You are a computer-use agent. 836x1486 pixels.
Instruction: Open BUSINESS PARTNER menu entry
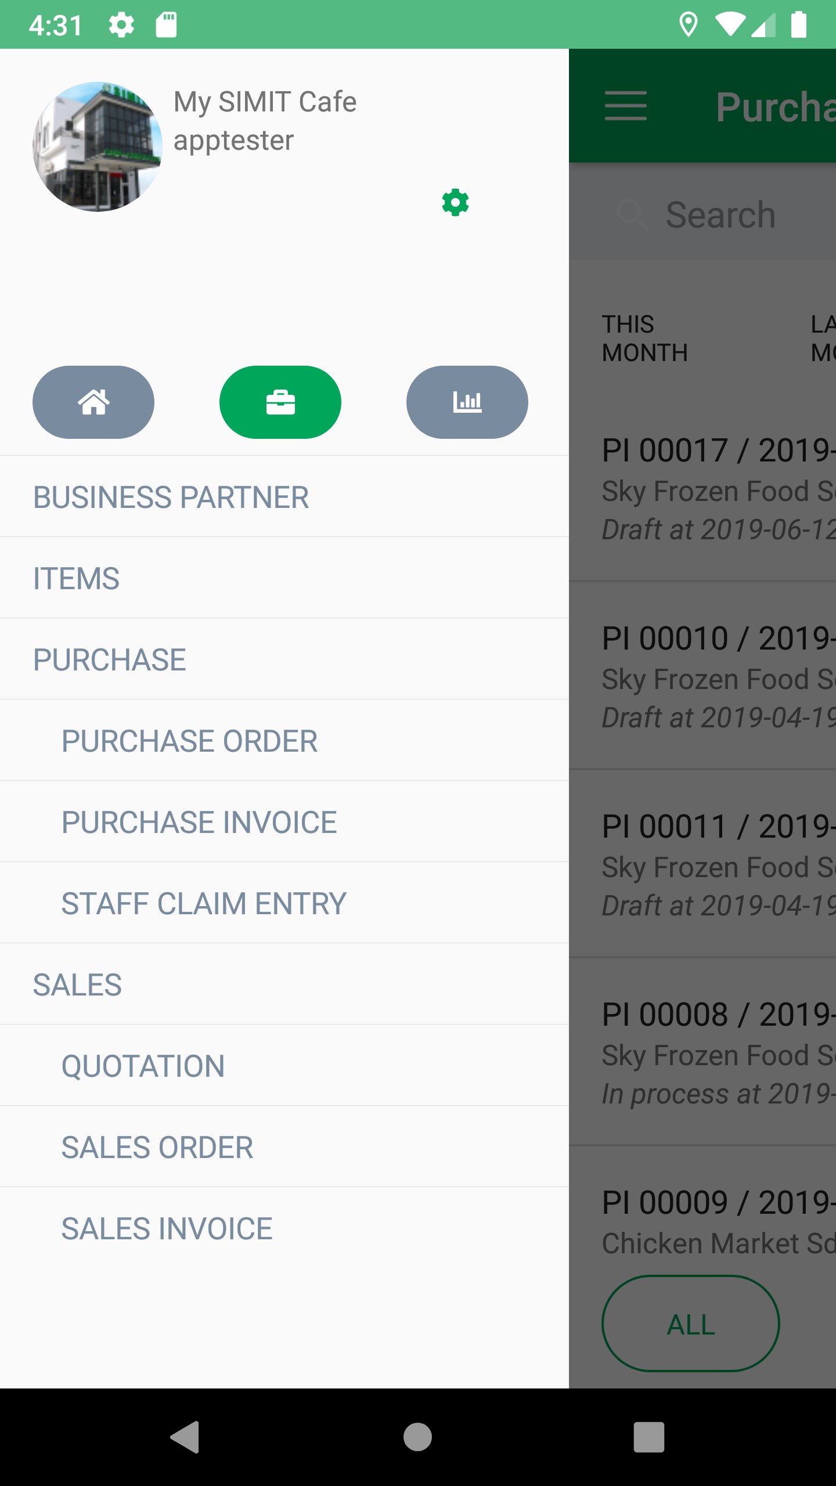pyautogui.click(x=171, y=497)
